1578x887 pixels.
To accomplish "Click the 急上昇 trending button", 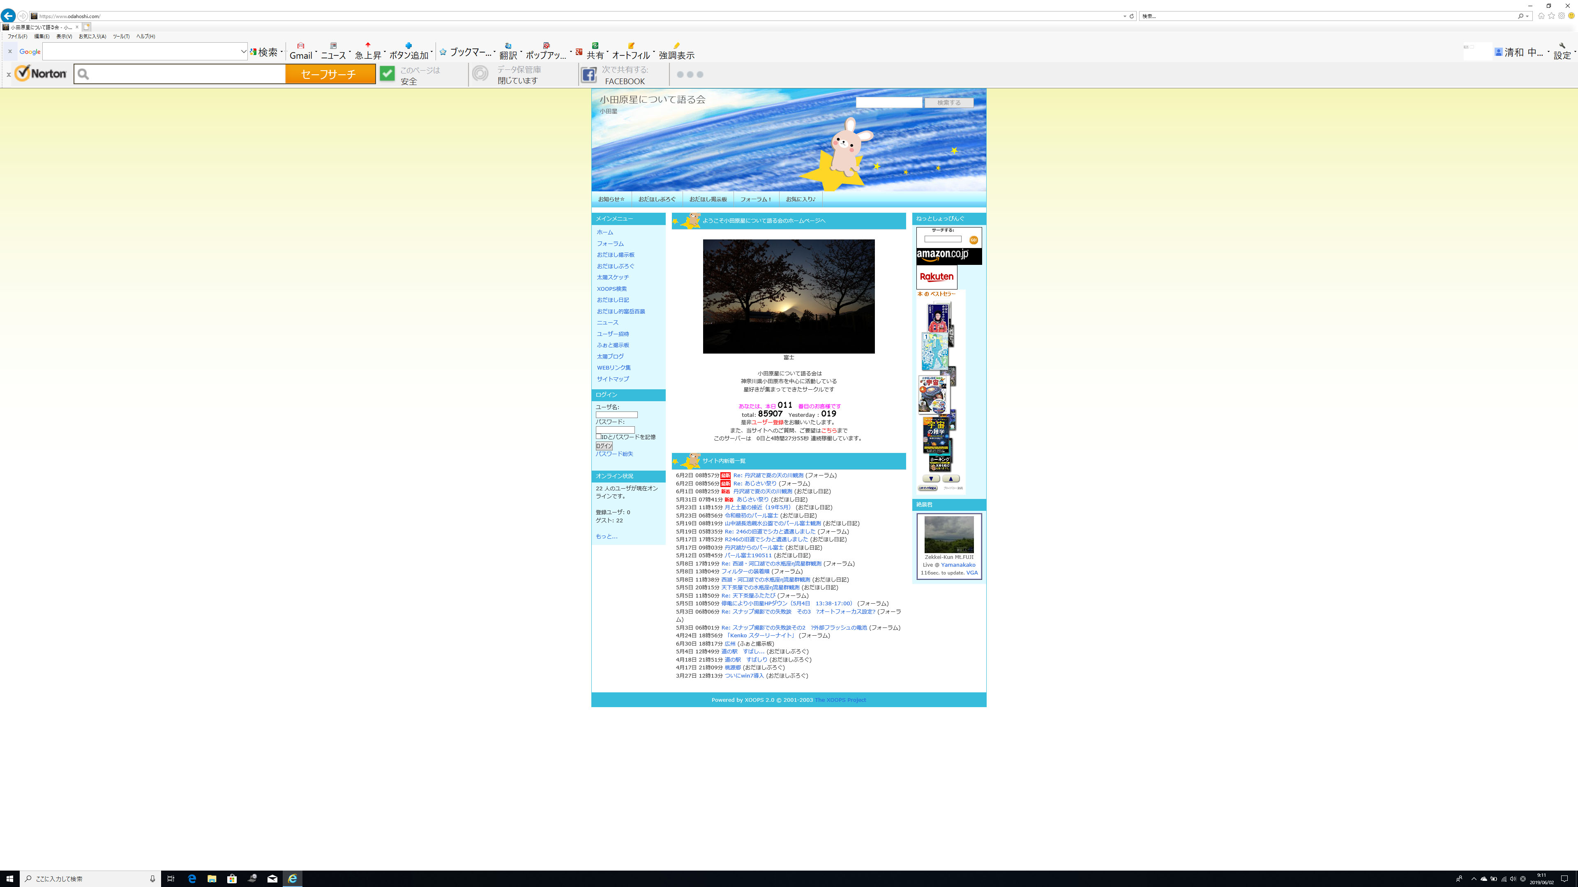I will tap(367, 51).
